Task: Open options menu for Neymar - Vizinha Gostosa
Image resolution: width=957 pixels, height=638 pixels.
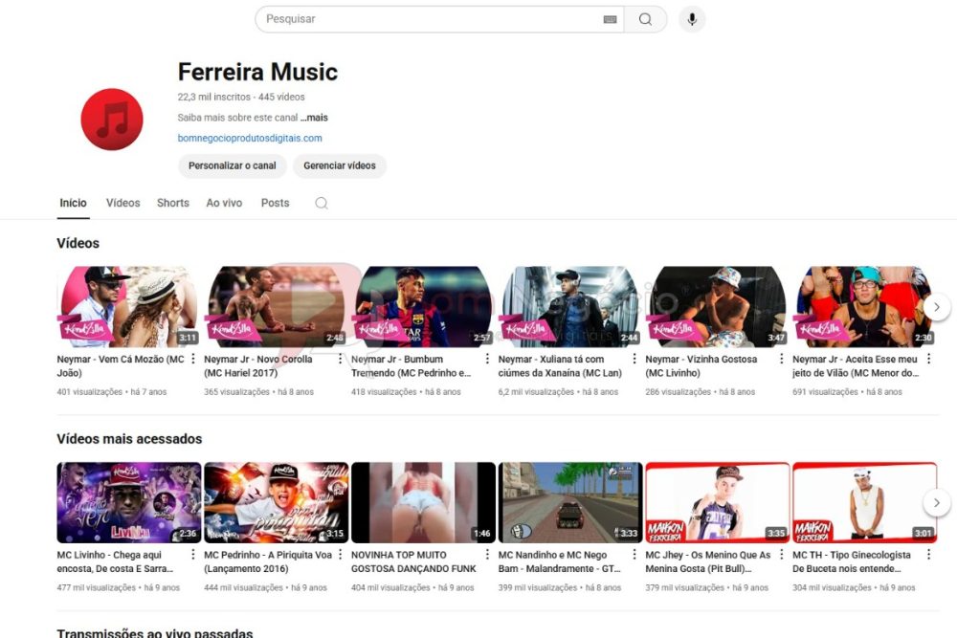Action: [x=781, y=359]
